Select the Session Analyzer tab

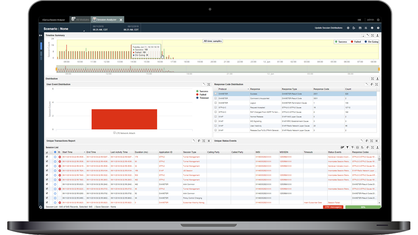click(105, 19)
